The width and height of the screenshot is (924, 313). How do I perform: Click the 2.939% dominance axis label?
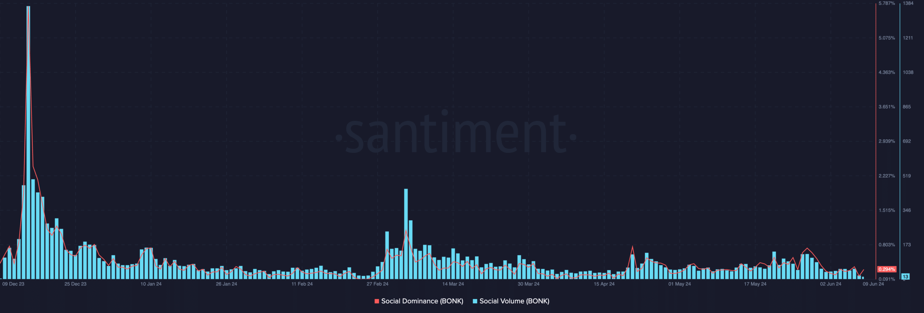tap(887, 141)
